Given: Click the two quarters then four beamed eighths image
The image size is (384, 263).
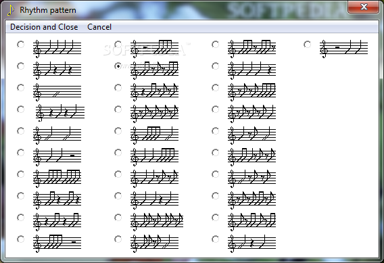Looking at the screenshot, I should 154,157.
